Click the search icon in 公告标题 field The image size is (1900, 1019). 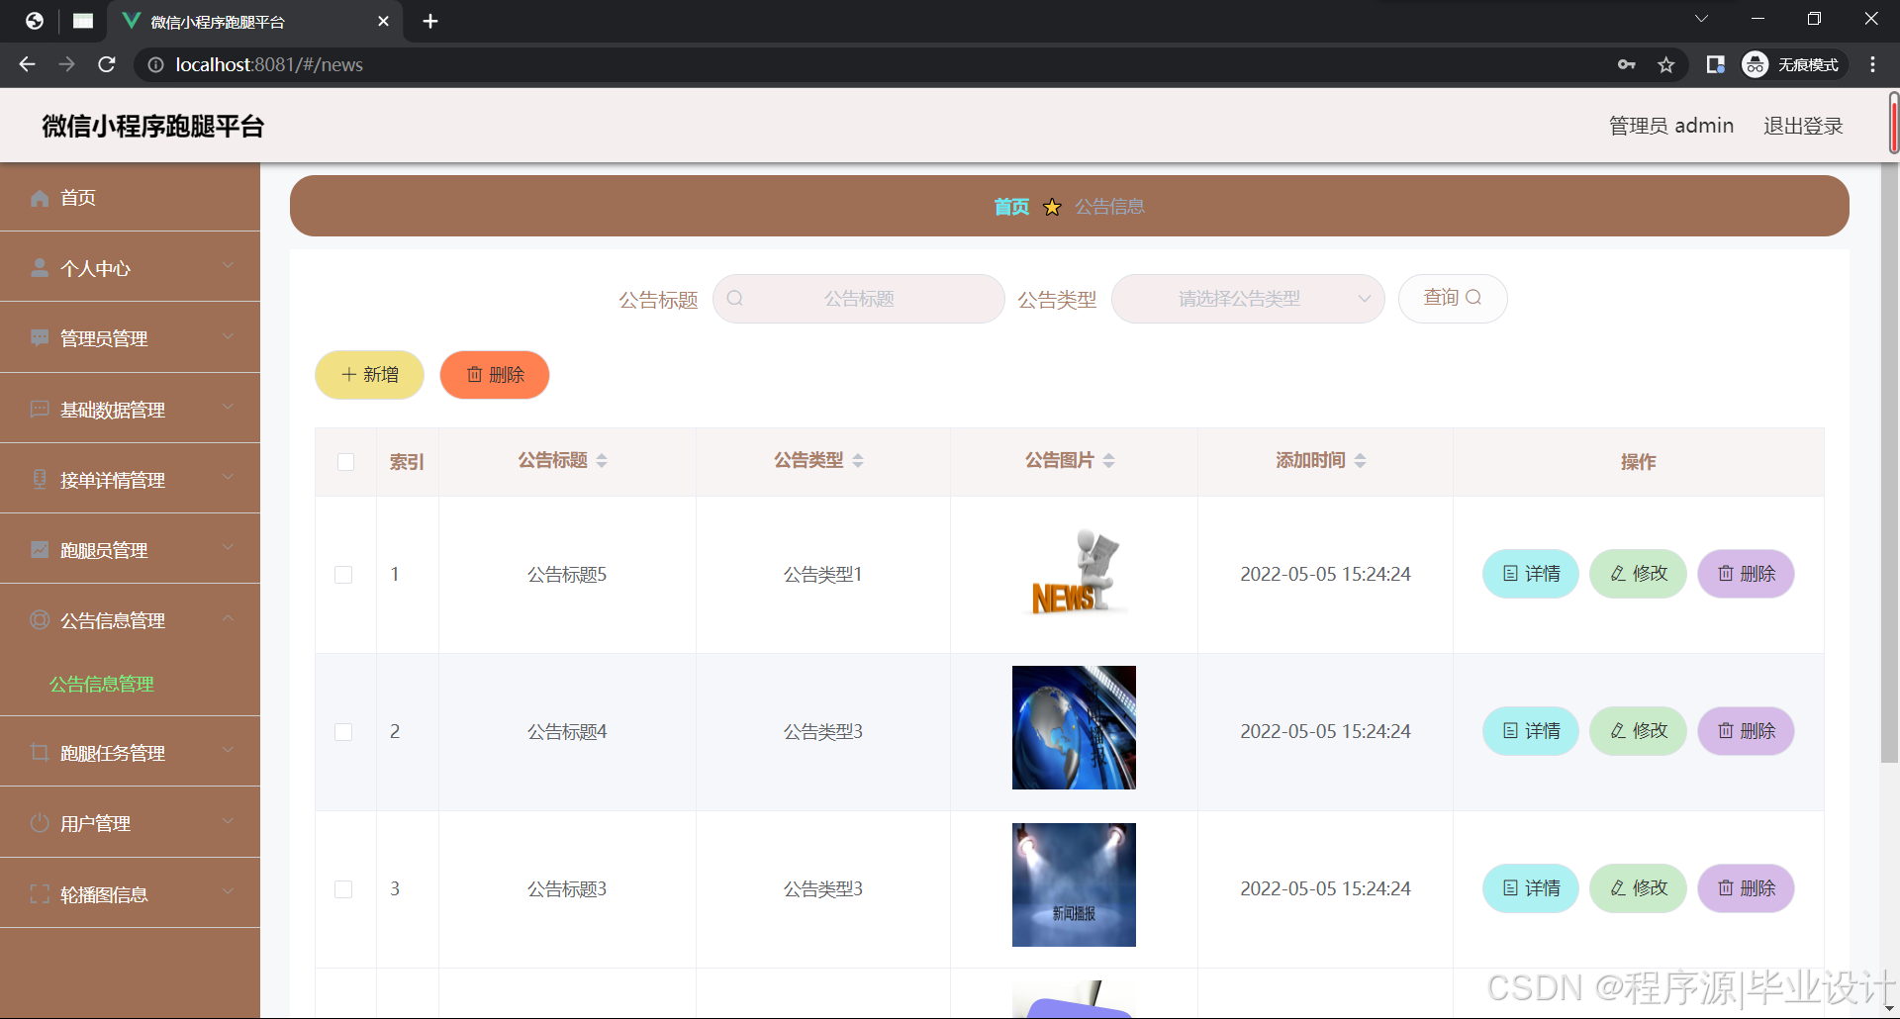pyautogui.click(x=735, y=298)
